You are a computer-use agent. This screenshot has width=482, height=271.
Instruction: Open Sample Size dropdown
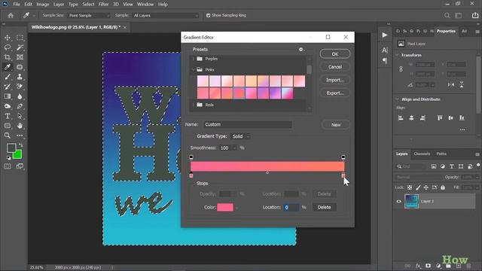point(89,15)
